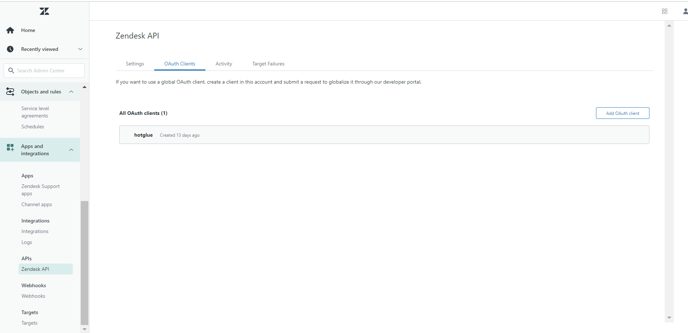Open the Webhooks link under Webhooks heading
This screenshot has width=688, height=333.
[33, 296]
